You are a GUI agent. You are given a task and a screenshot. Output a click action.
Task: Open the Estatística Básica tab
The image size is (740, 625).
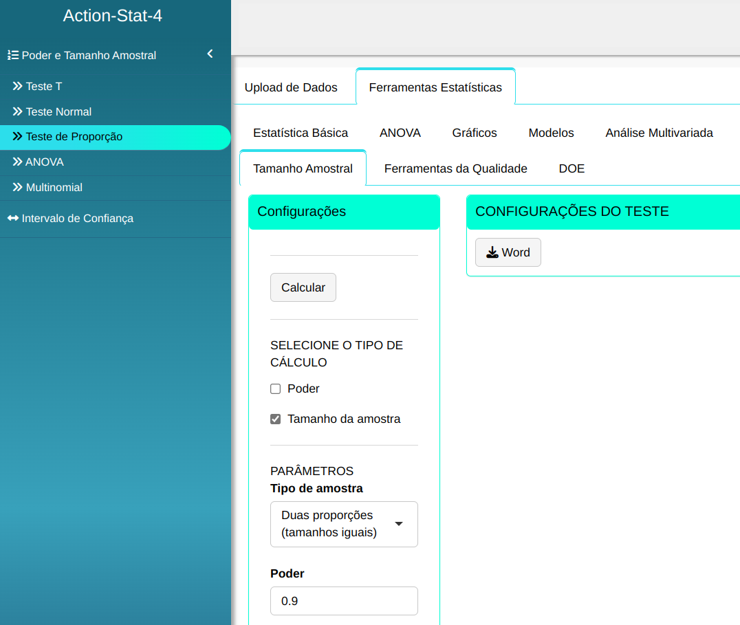(x=301, y=133)
